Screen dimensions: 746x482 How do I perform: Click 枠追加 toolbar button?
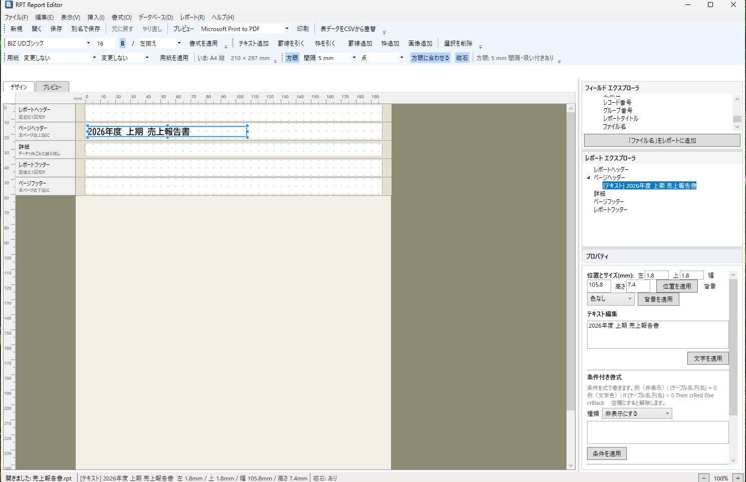pyautogui.click(x=390, y=44)
